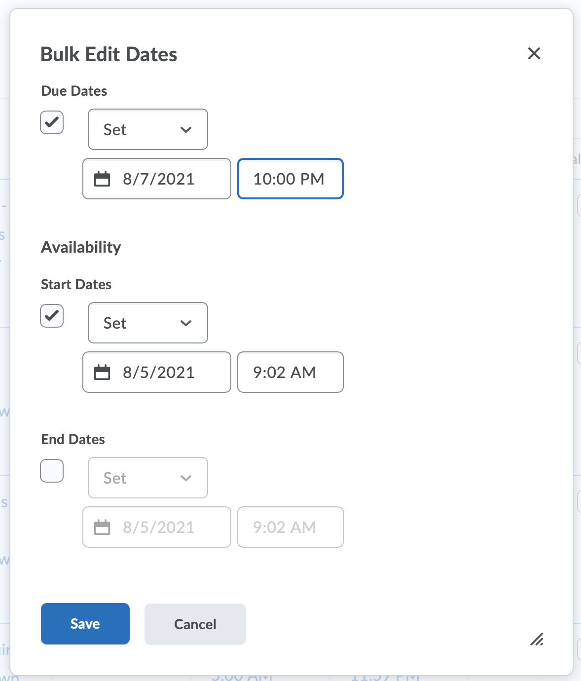This screenshot has width=581, height=681.
Task: Select the 10:00 PM due time field
Action: (290, 179)
